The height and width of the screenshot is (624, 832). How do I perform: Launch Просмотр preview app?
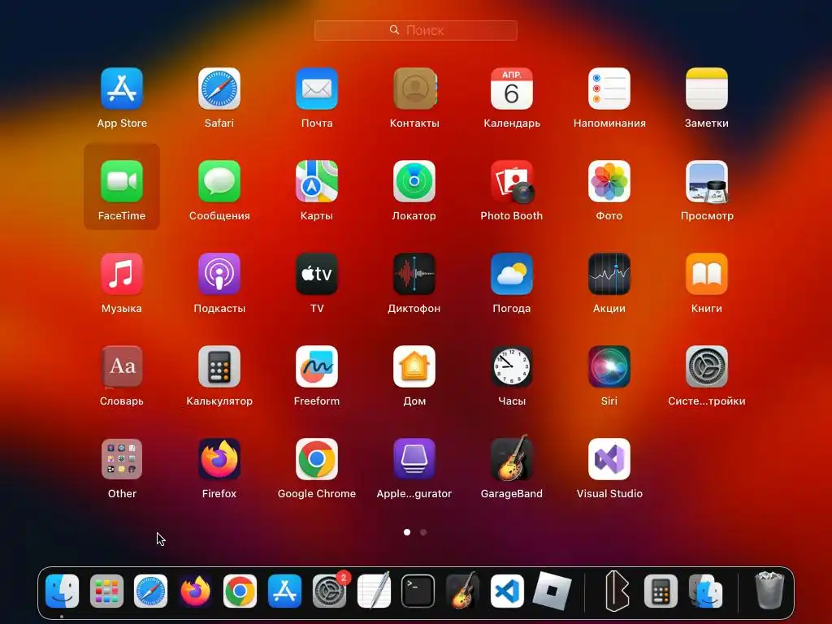pyautogui.click(x=707, y=181)
